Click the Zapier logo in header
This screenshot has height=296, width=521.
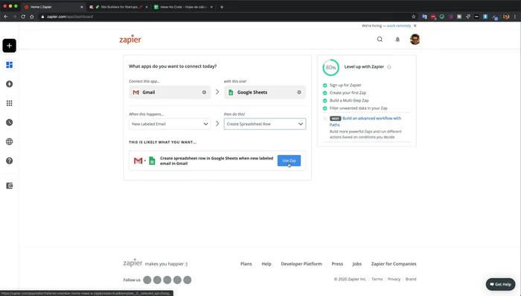[x=130, y=40]
